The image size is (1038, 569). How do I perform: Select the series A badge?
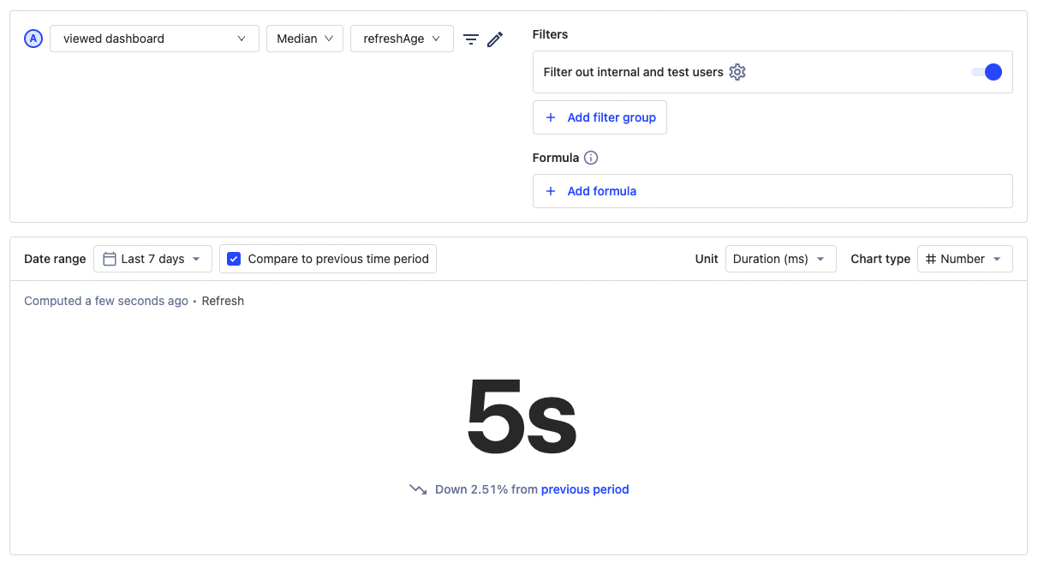[33, 38]
